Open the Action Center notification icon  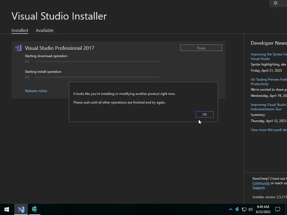[278, 209]
